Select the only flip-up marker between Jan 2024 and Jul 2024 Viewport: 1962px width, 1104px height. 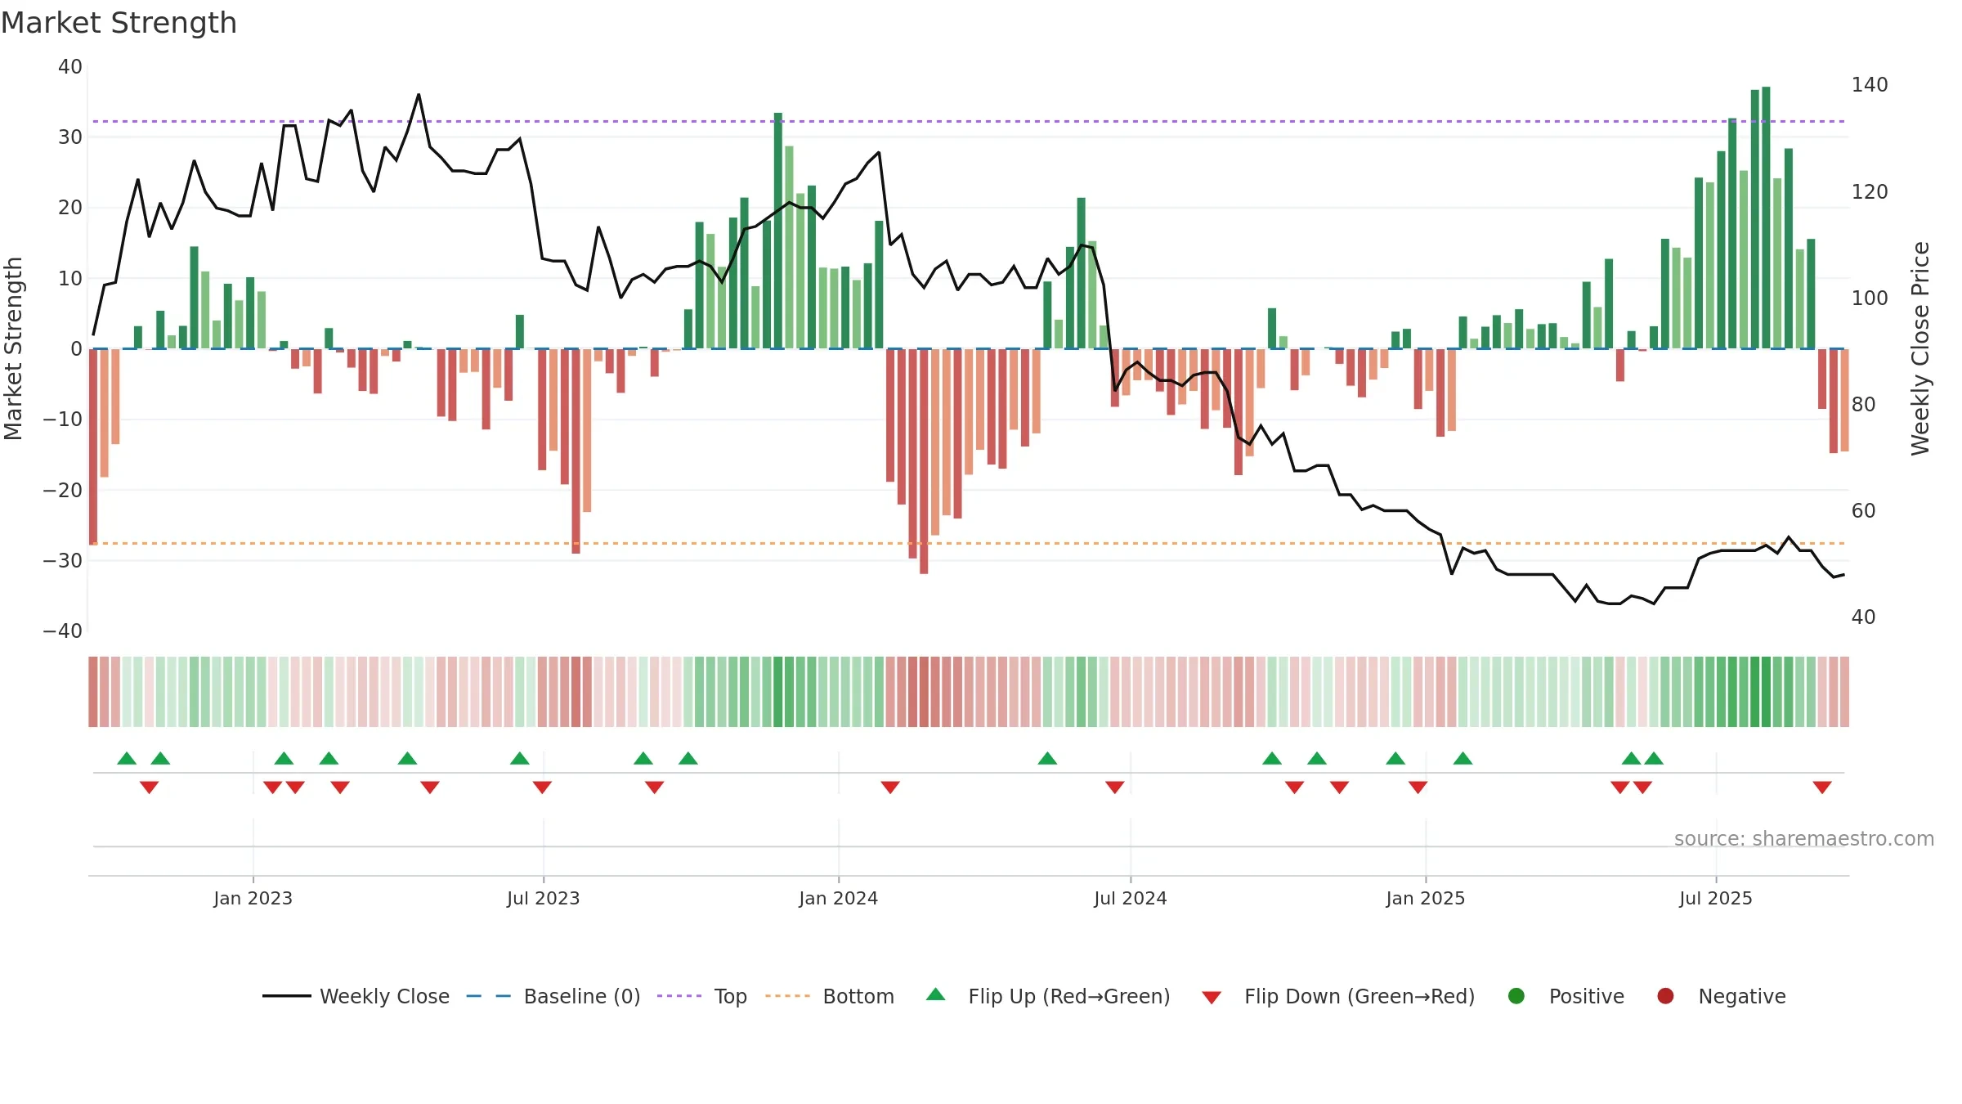click(x=1047, y=758)
